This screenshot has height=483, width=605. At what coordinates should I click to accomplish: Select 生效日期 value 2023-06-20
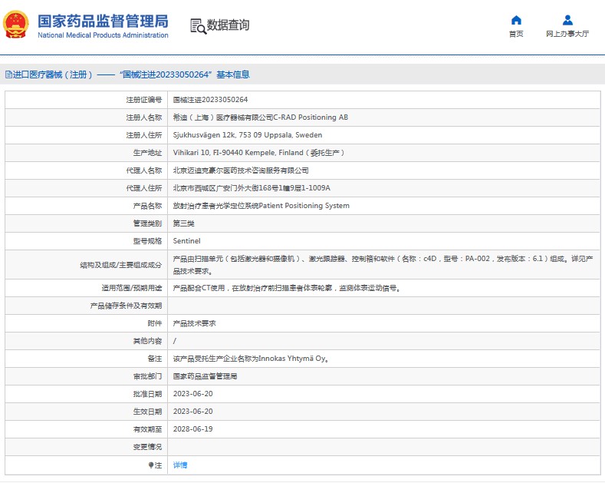(193, 412)
